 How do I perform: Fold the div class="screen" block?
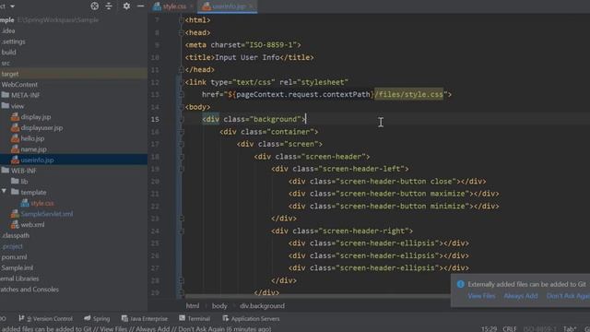tap(181, 144)
